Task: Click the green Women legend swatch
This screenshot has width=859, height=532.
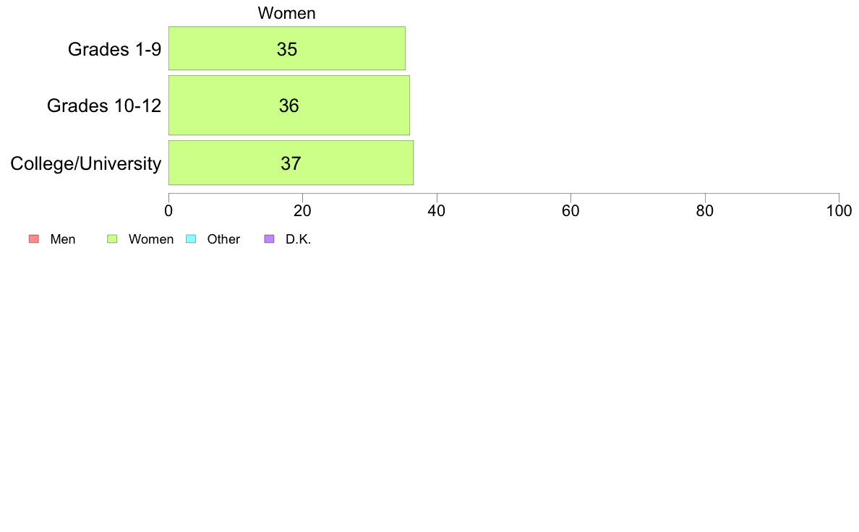Action: click(112, 239)
